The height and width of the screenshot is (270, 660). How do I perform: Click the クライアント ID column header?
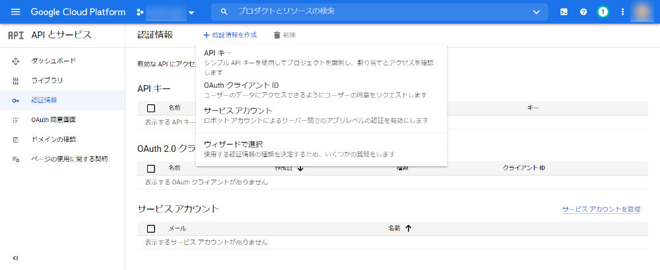pos(524,168)
